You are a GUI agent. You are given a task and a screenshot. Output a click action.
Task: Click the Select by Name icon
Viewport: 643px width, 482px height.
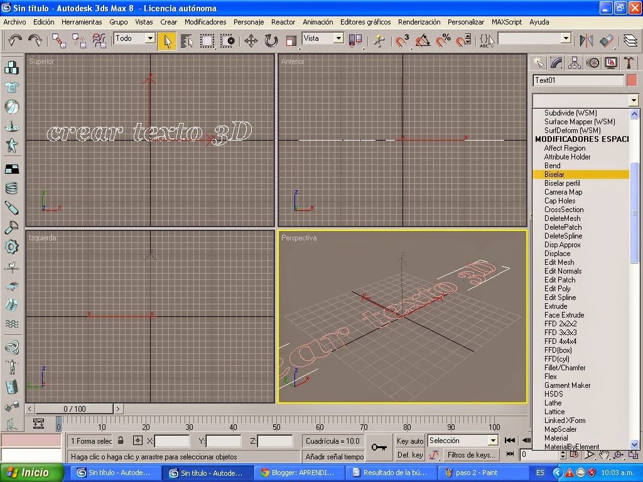(x=186, y=41)
